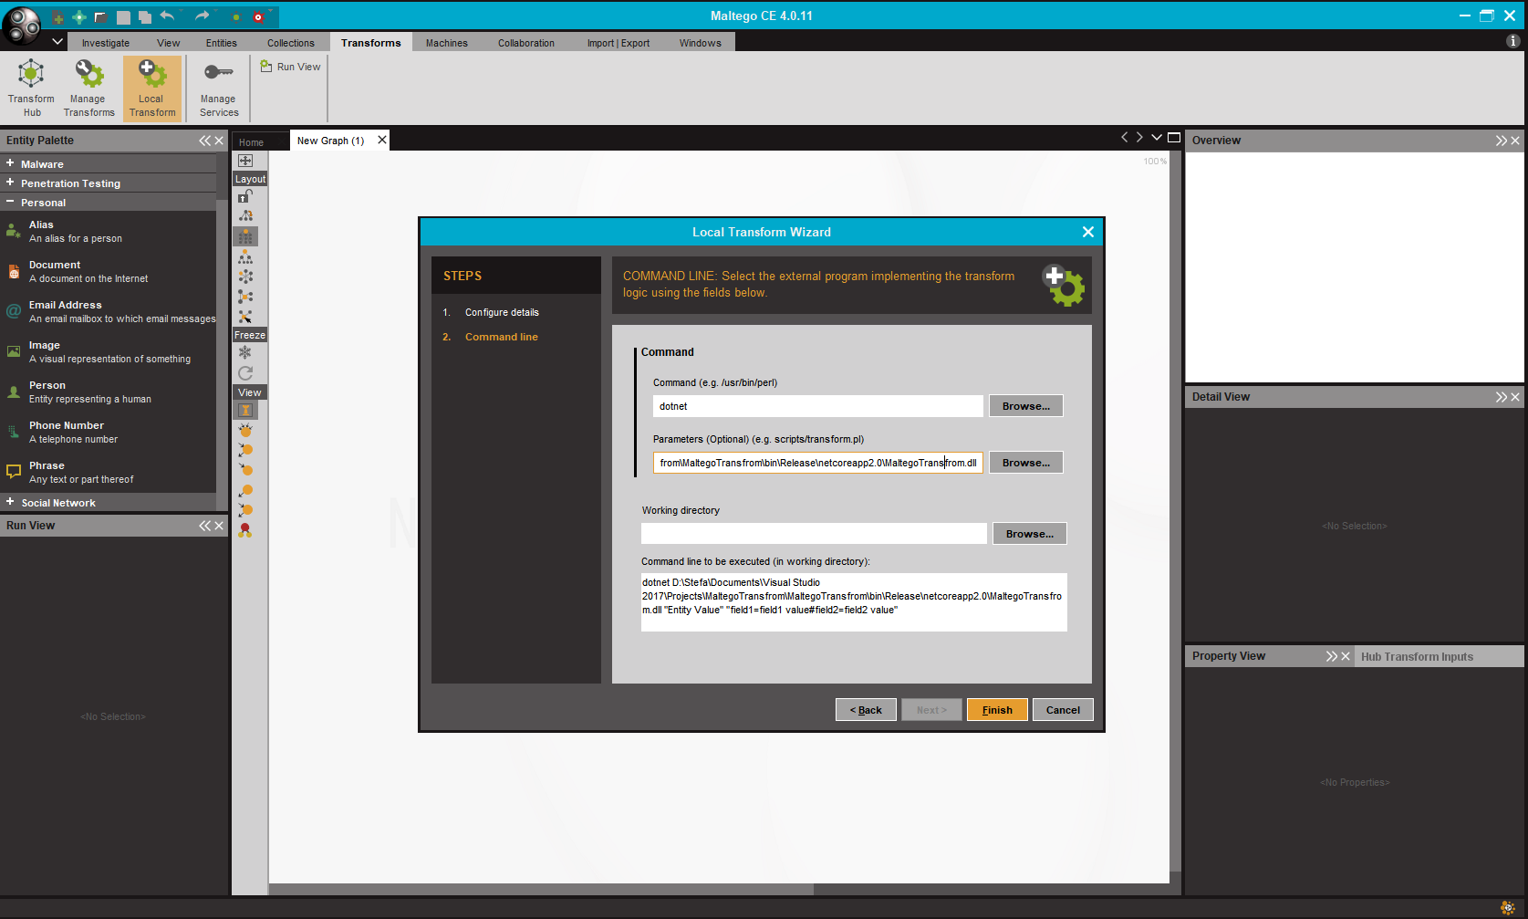Viewport: 1528px width, 919px height.
Task: Expand the Malware palette category
Action: click(109, 163)
